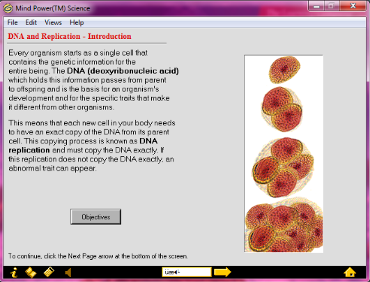
Task: Open the glossary book icon
Action: pos(31,272)
